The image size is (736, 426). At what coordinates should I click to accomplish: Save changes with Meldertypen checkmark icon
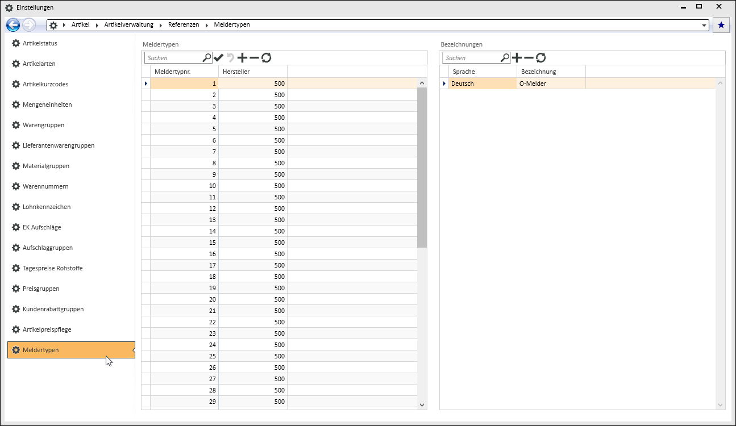click(219, 57)
